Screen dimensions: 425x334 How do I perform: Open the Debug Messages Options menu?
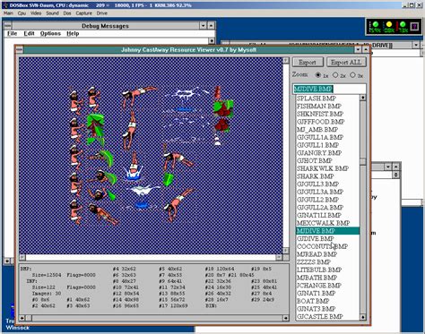point(50,33)
